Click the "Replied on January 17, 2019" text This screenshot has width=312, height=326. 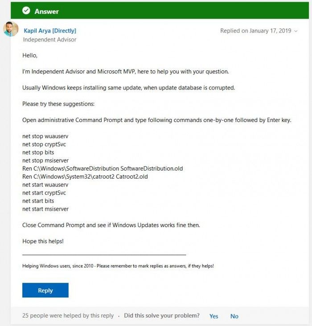pyautogui.click(x=255, y=31)
